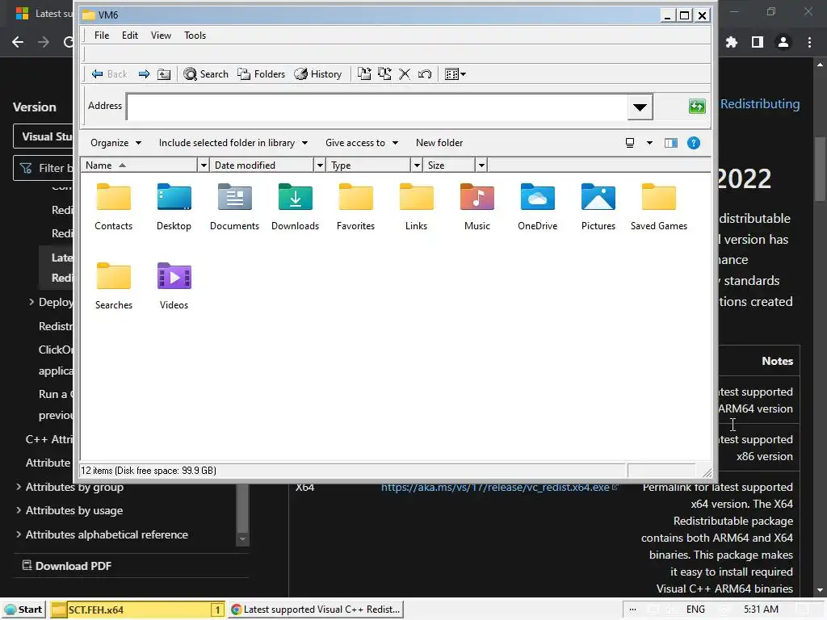Go up one folder level icon
The height and width of the screenshot is (620, 827).
pos(164,74)
